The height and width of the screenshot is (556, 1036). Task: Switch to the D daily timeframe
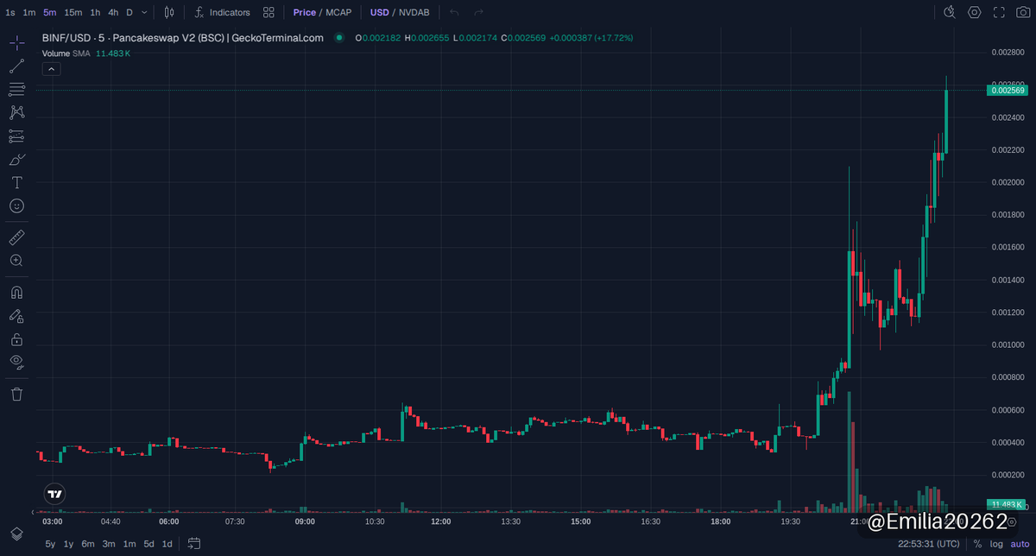point(129,12)
